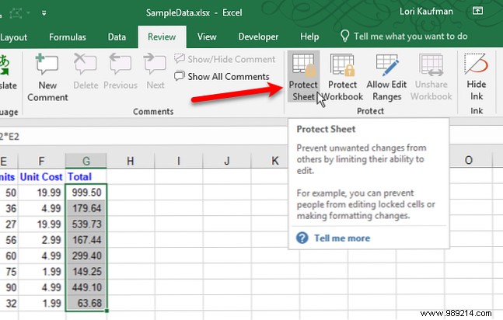
Task: Open the Help tab
Action: tap(309, 37)
